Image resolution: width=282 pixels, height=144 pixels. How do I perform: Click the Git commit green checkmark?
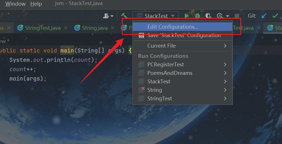point(275,16)
